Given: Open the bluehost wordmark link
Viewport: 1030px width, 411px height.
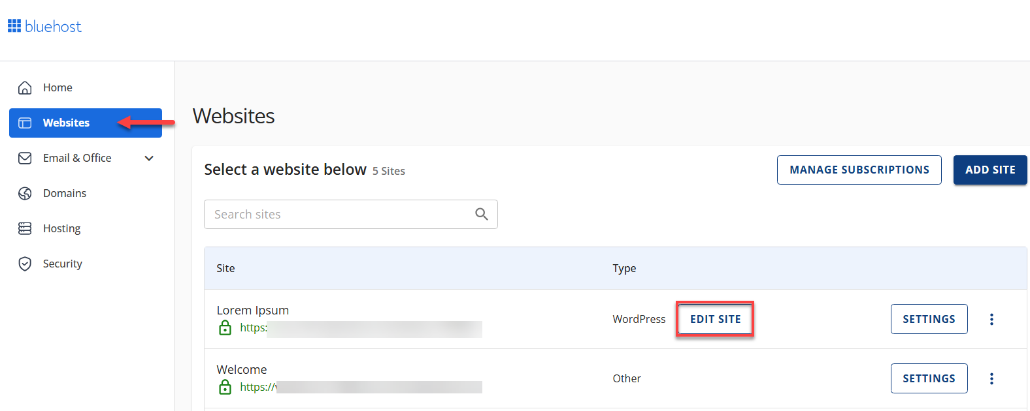Looking at the screenshot, I should click(53, 26).
